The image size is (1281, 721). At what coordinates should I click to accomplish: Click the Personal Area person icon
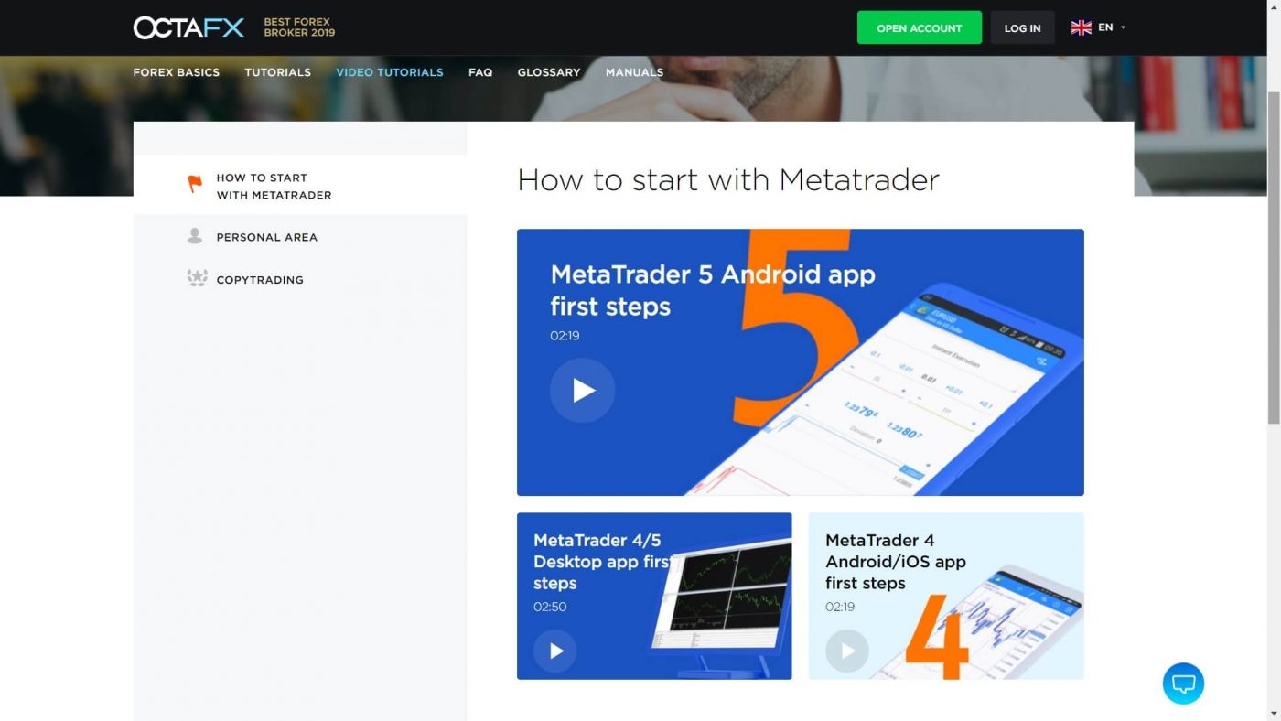click(x=194, y=236)
